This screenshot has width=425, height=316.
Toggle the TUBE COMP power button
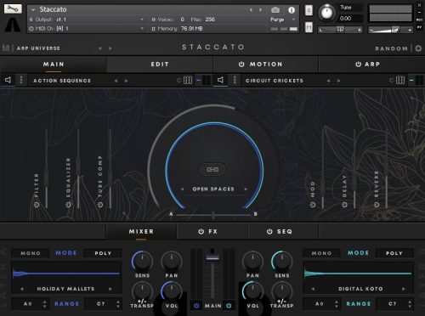point(100,205)
